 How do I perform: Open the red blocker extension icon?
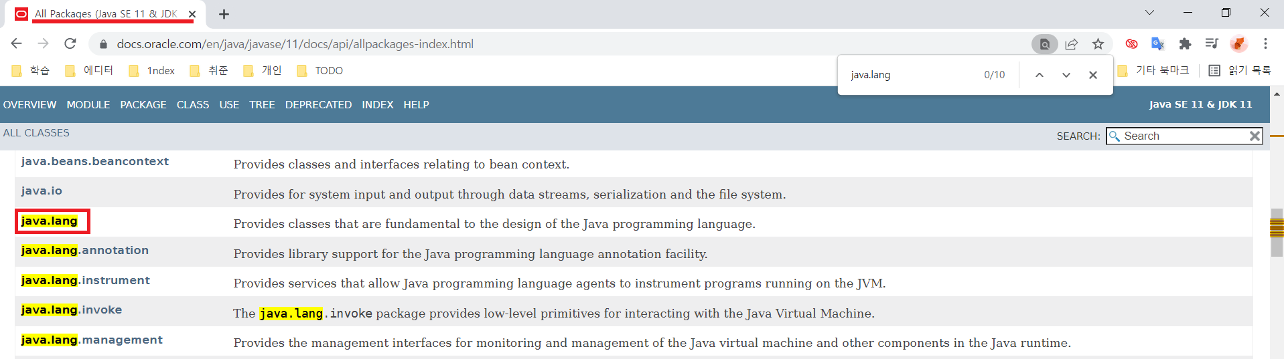click(1131, 44)
